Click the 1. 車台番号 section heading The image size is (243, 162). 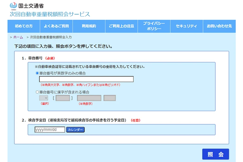pyautogui.click(x=32, y=58)
